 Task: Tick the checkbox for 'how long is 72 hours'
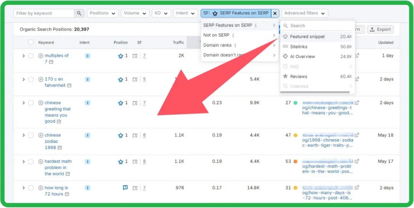(31, 188)
